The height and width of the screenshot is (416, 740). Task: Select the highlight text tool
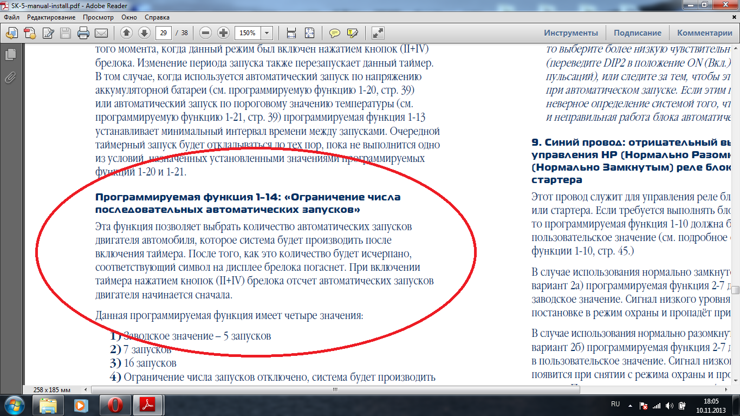click(x=352, y=33)
